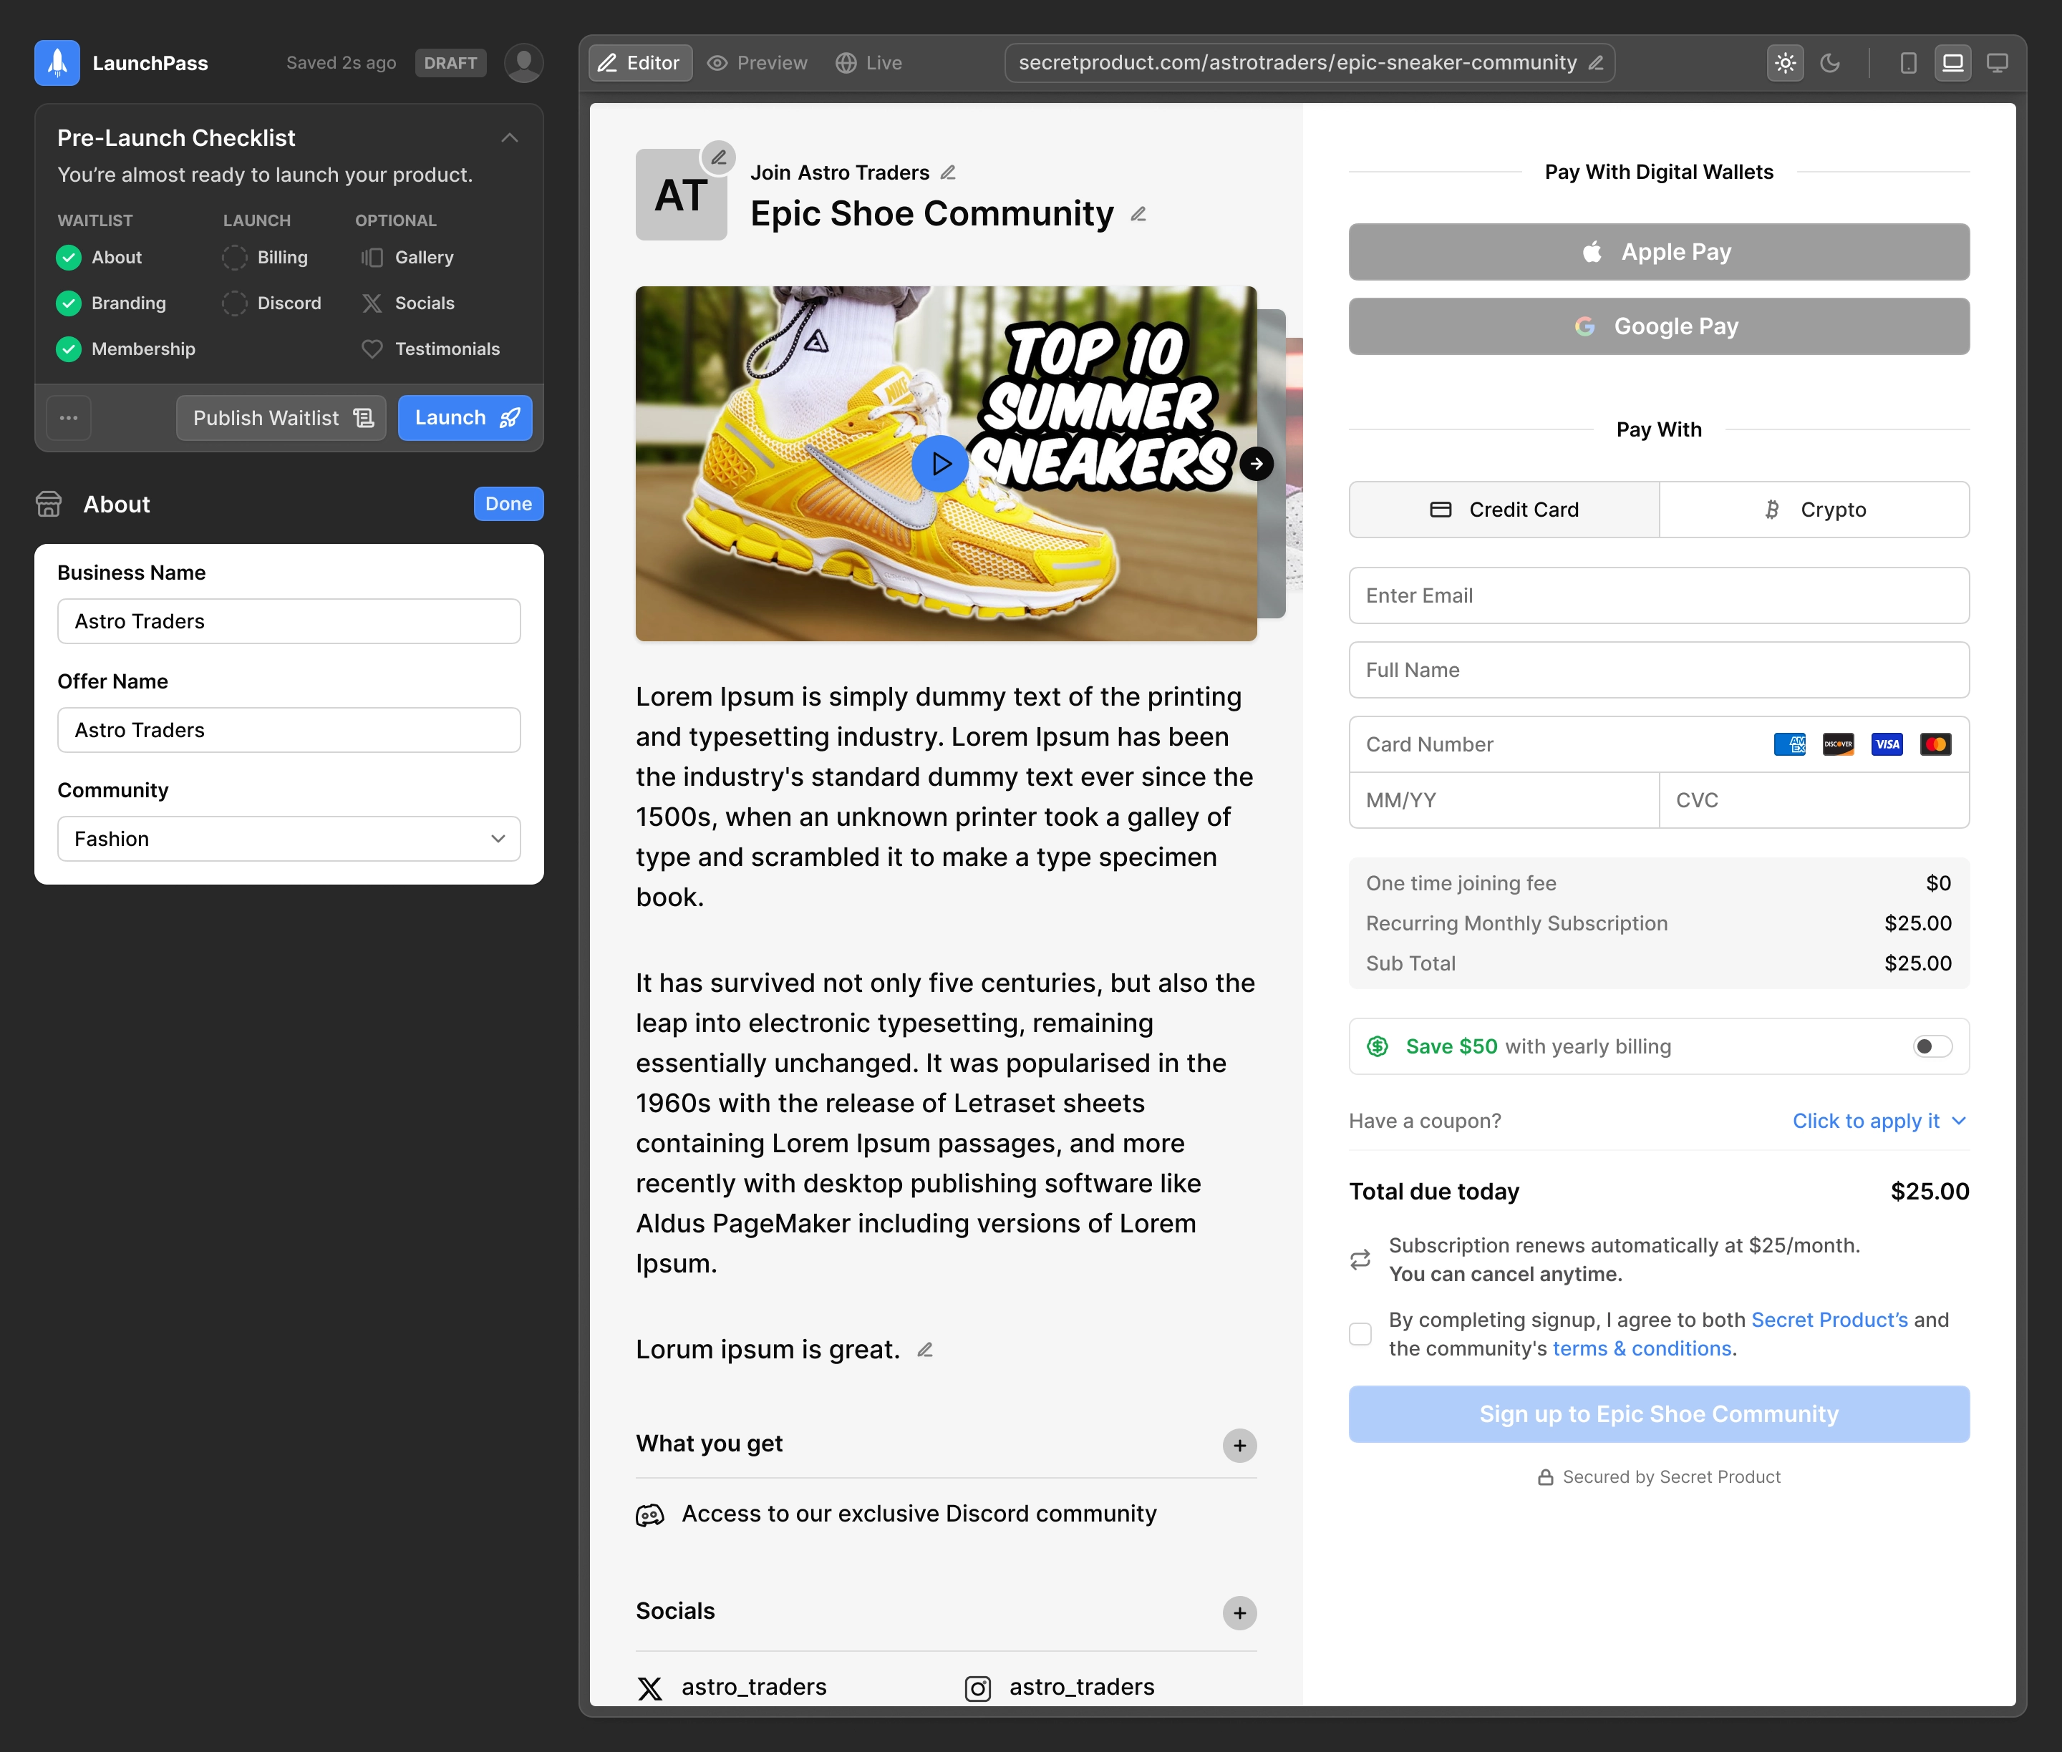The width and height of the screenshot is (2062, 1752).
Task: Select mobile device preview icon
Action: (x=1908, y=62)
